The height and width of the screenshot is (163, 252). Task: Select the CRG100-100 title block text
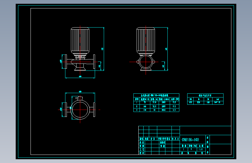(x=190, y=140)
